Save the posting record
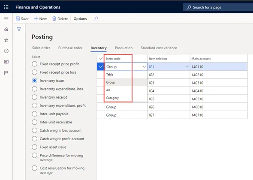253x180 pixels. (22, 19)
